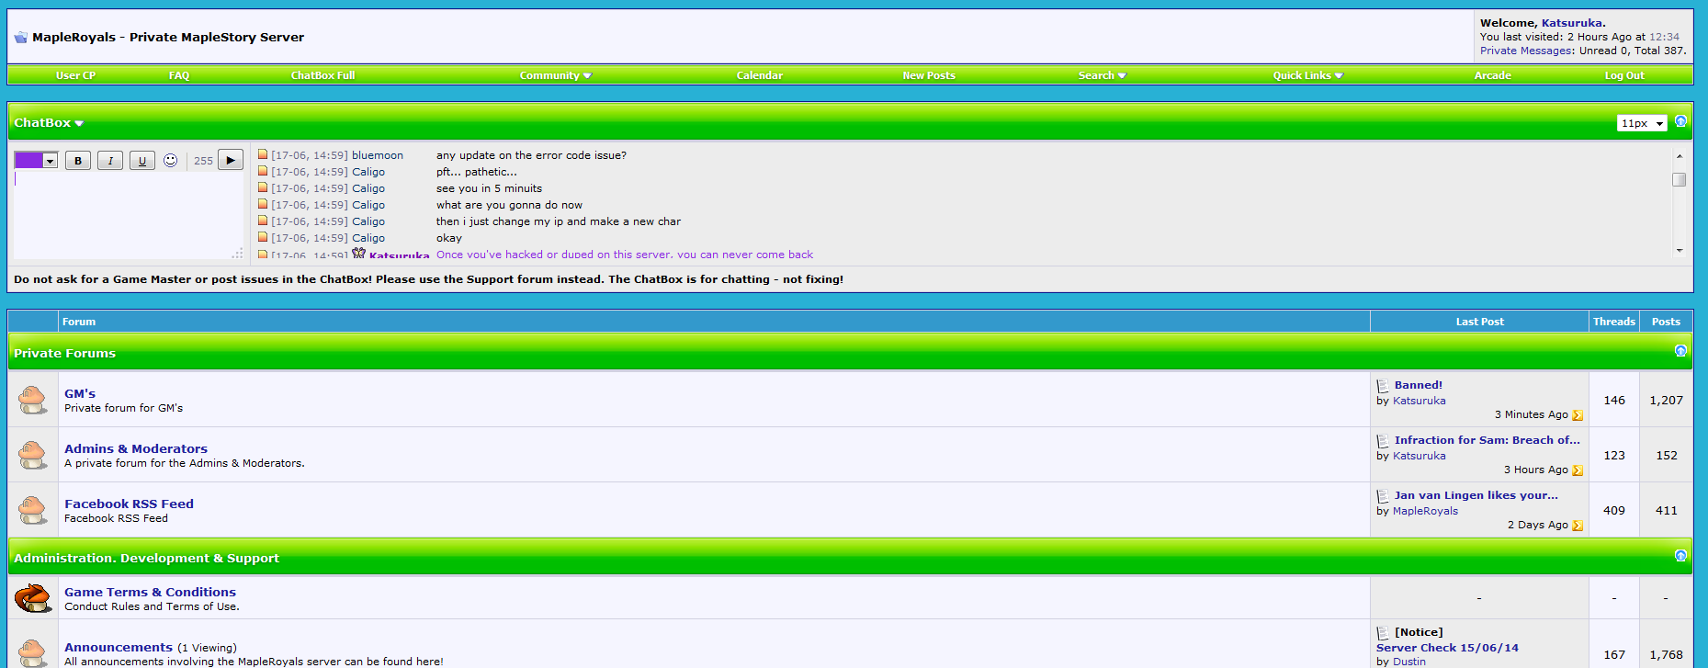Click the chat message input field
Image resolution: width=1708 pixels, height=668 pixels.
pos(129,216)
